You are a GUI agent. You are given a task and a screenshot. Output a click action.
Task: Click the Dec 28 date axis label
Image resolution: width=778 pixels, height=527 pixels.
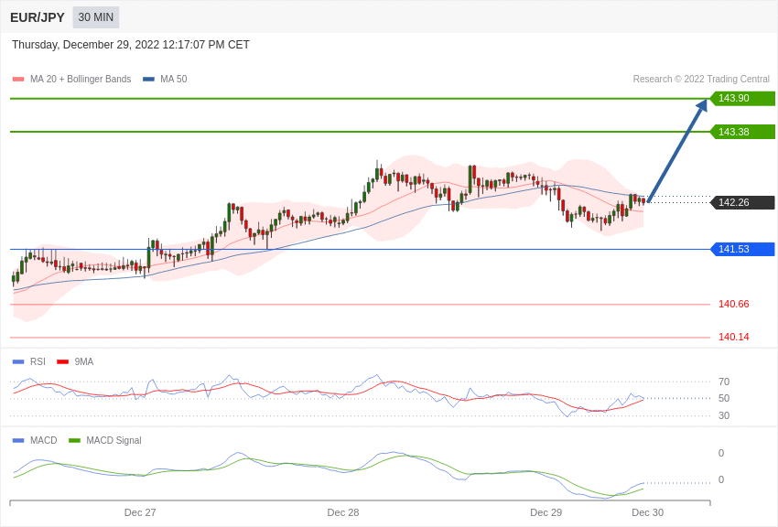click(343, 512)
